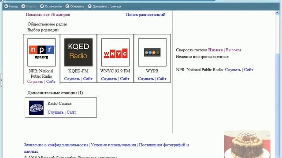The image size is (282, 158).
Task: Open the KQED Radio station logo
Action: [x=78, y=52]
